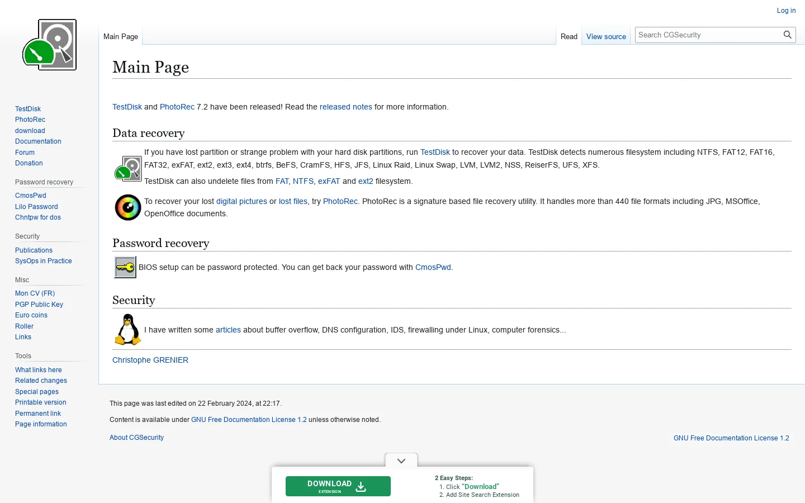Click the TestDisk hard disk icon
Screen dimensions: 805x503
click(128, 169)
